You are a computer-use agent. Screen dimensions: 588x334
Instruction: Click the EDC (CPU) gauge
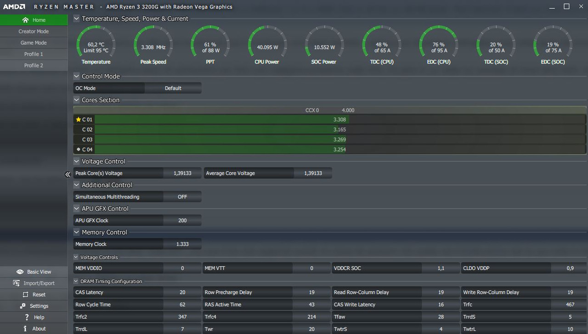click(439, 45)
